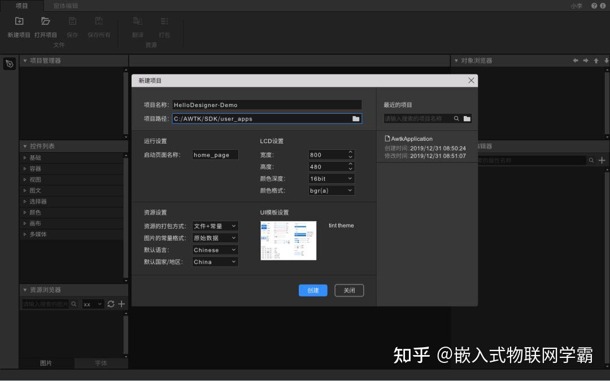Click the refresh icon in 资源浏览器 panel
The image size is (610, 381).
111,304
